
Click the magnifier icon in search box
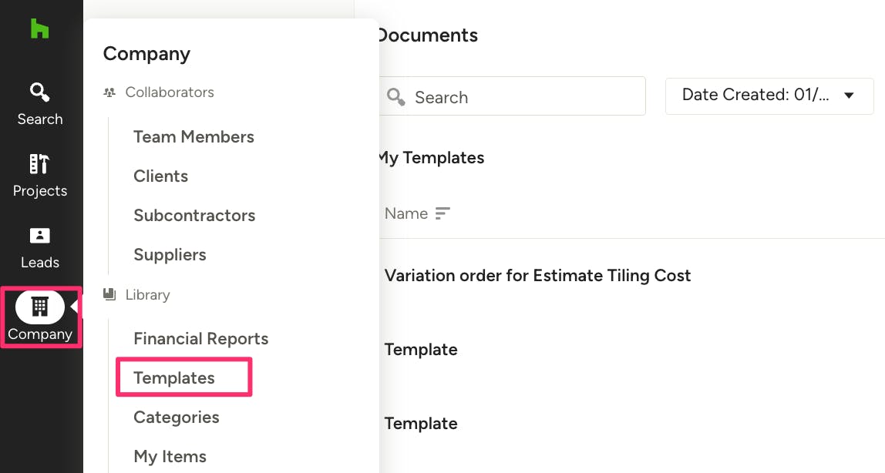coord(396,97)
